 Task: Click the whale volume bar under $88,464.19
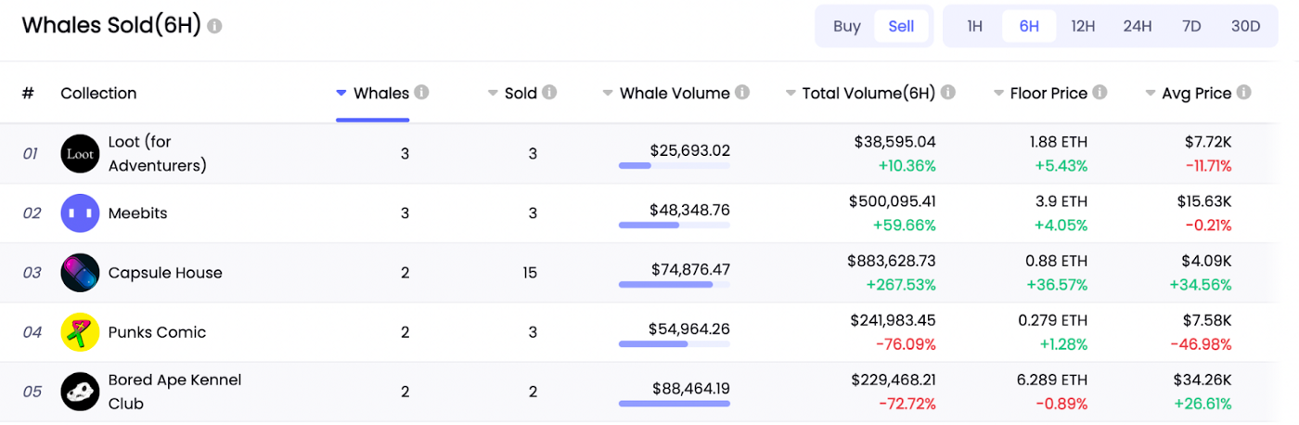click(674, 403)
